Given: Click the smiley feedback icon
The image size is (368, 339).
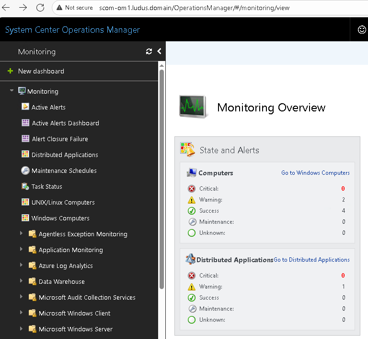Looking at the screenshot, I should tap(362, 30).
